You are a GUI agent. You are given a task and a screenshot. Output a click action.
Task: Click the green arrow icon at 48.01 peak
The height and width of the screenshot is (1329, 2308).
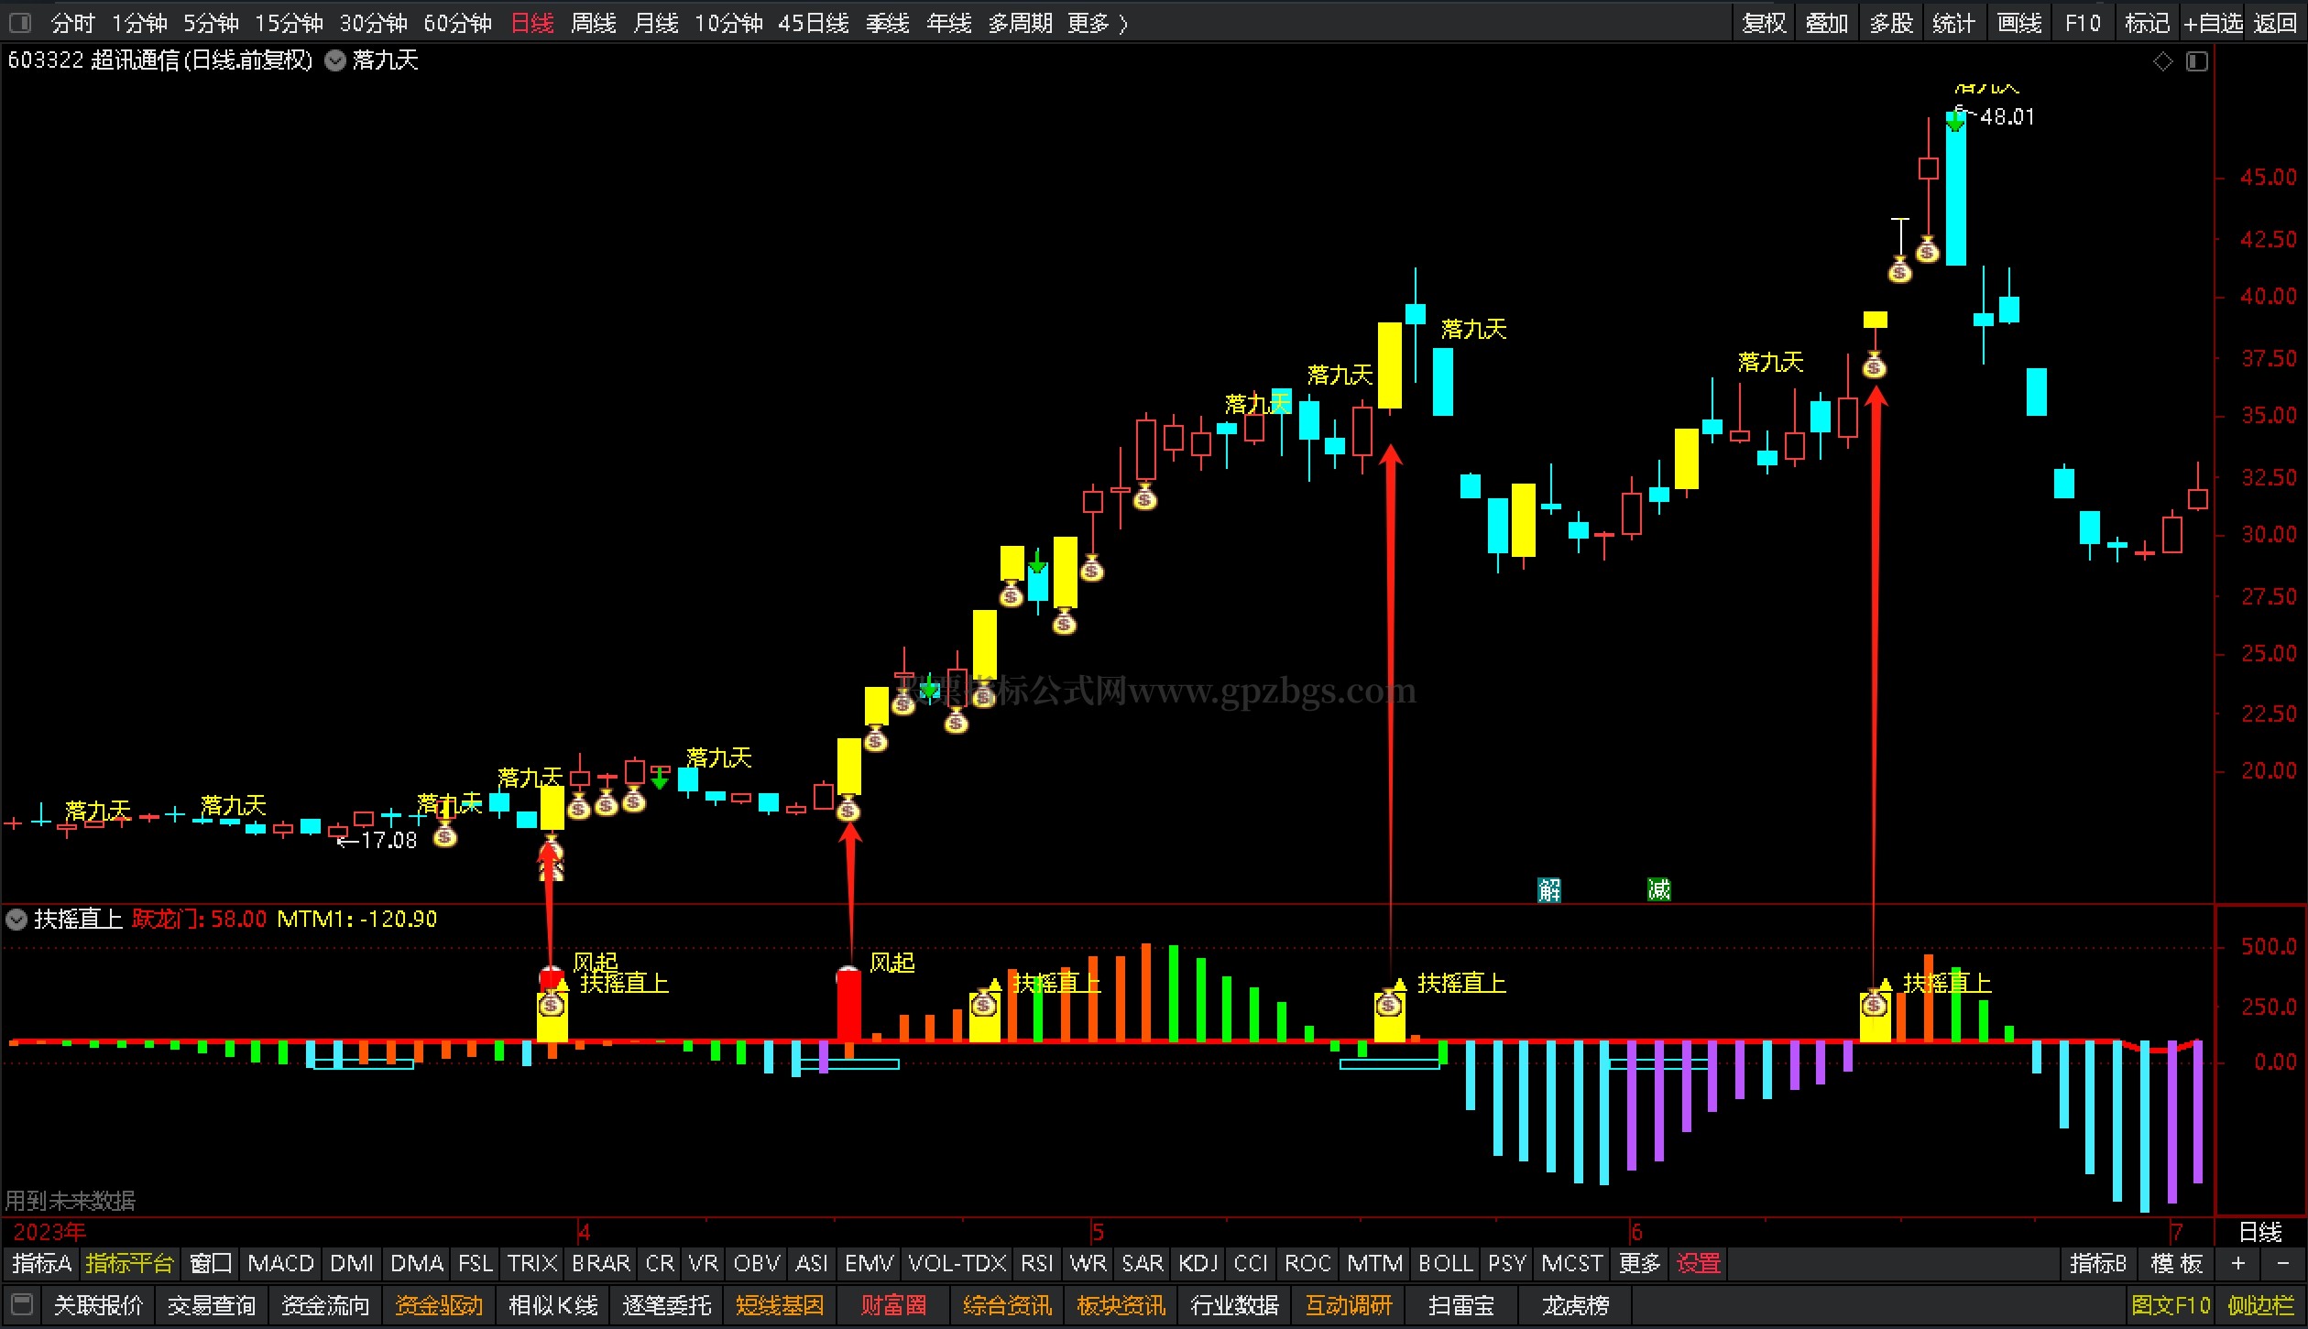(x=1955, y=120)
